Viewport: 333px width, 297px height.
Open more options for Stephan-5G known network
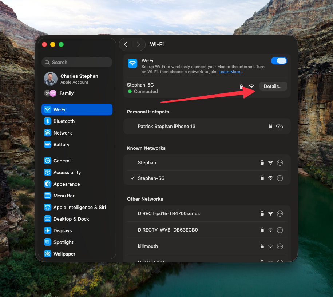click(x=280, y=178)
